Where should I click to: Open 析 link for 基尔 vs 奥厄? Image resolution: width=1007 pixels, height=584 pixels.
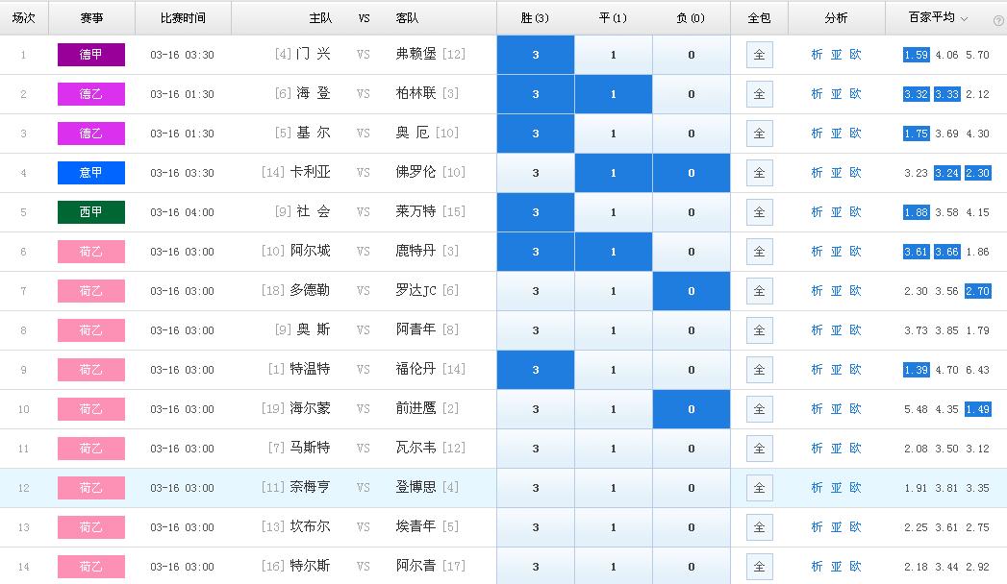click(x=817, y=134)
